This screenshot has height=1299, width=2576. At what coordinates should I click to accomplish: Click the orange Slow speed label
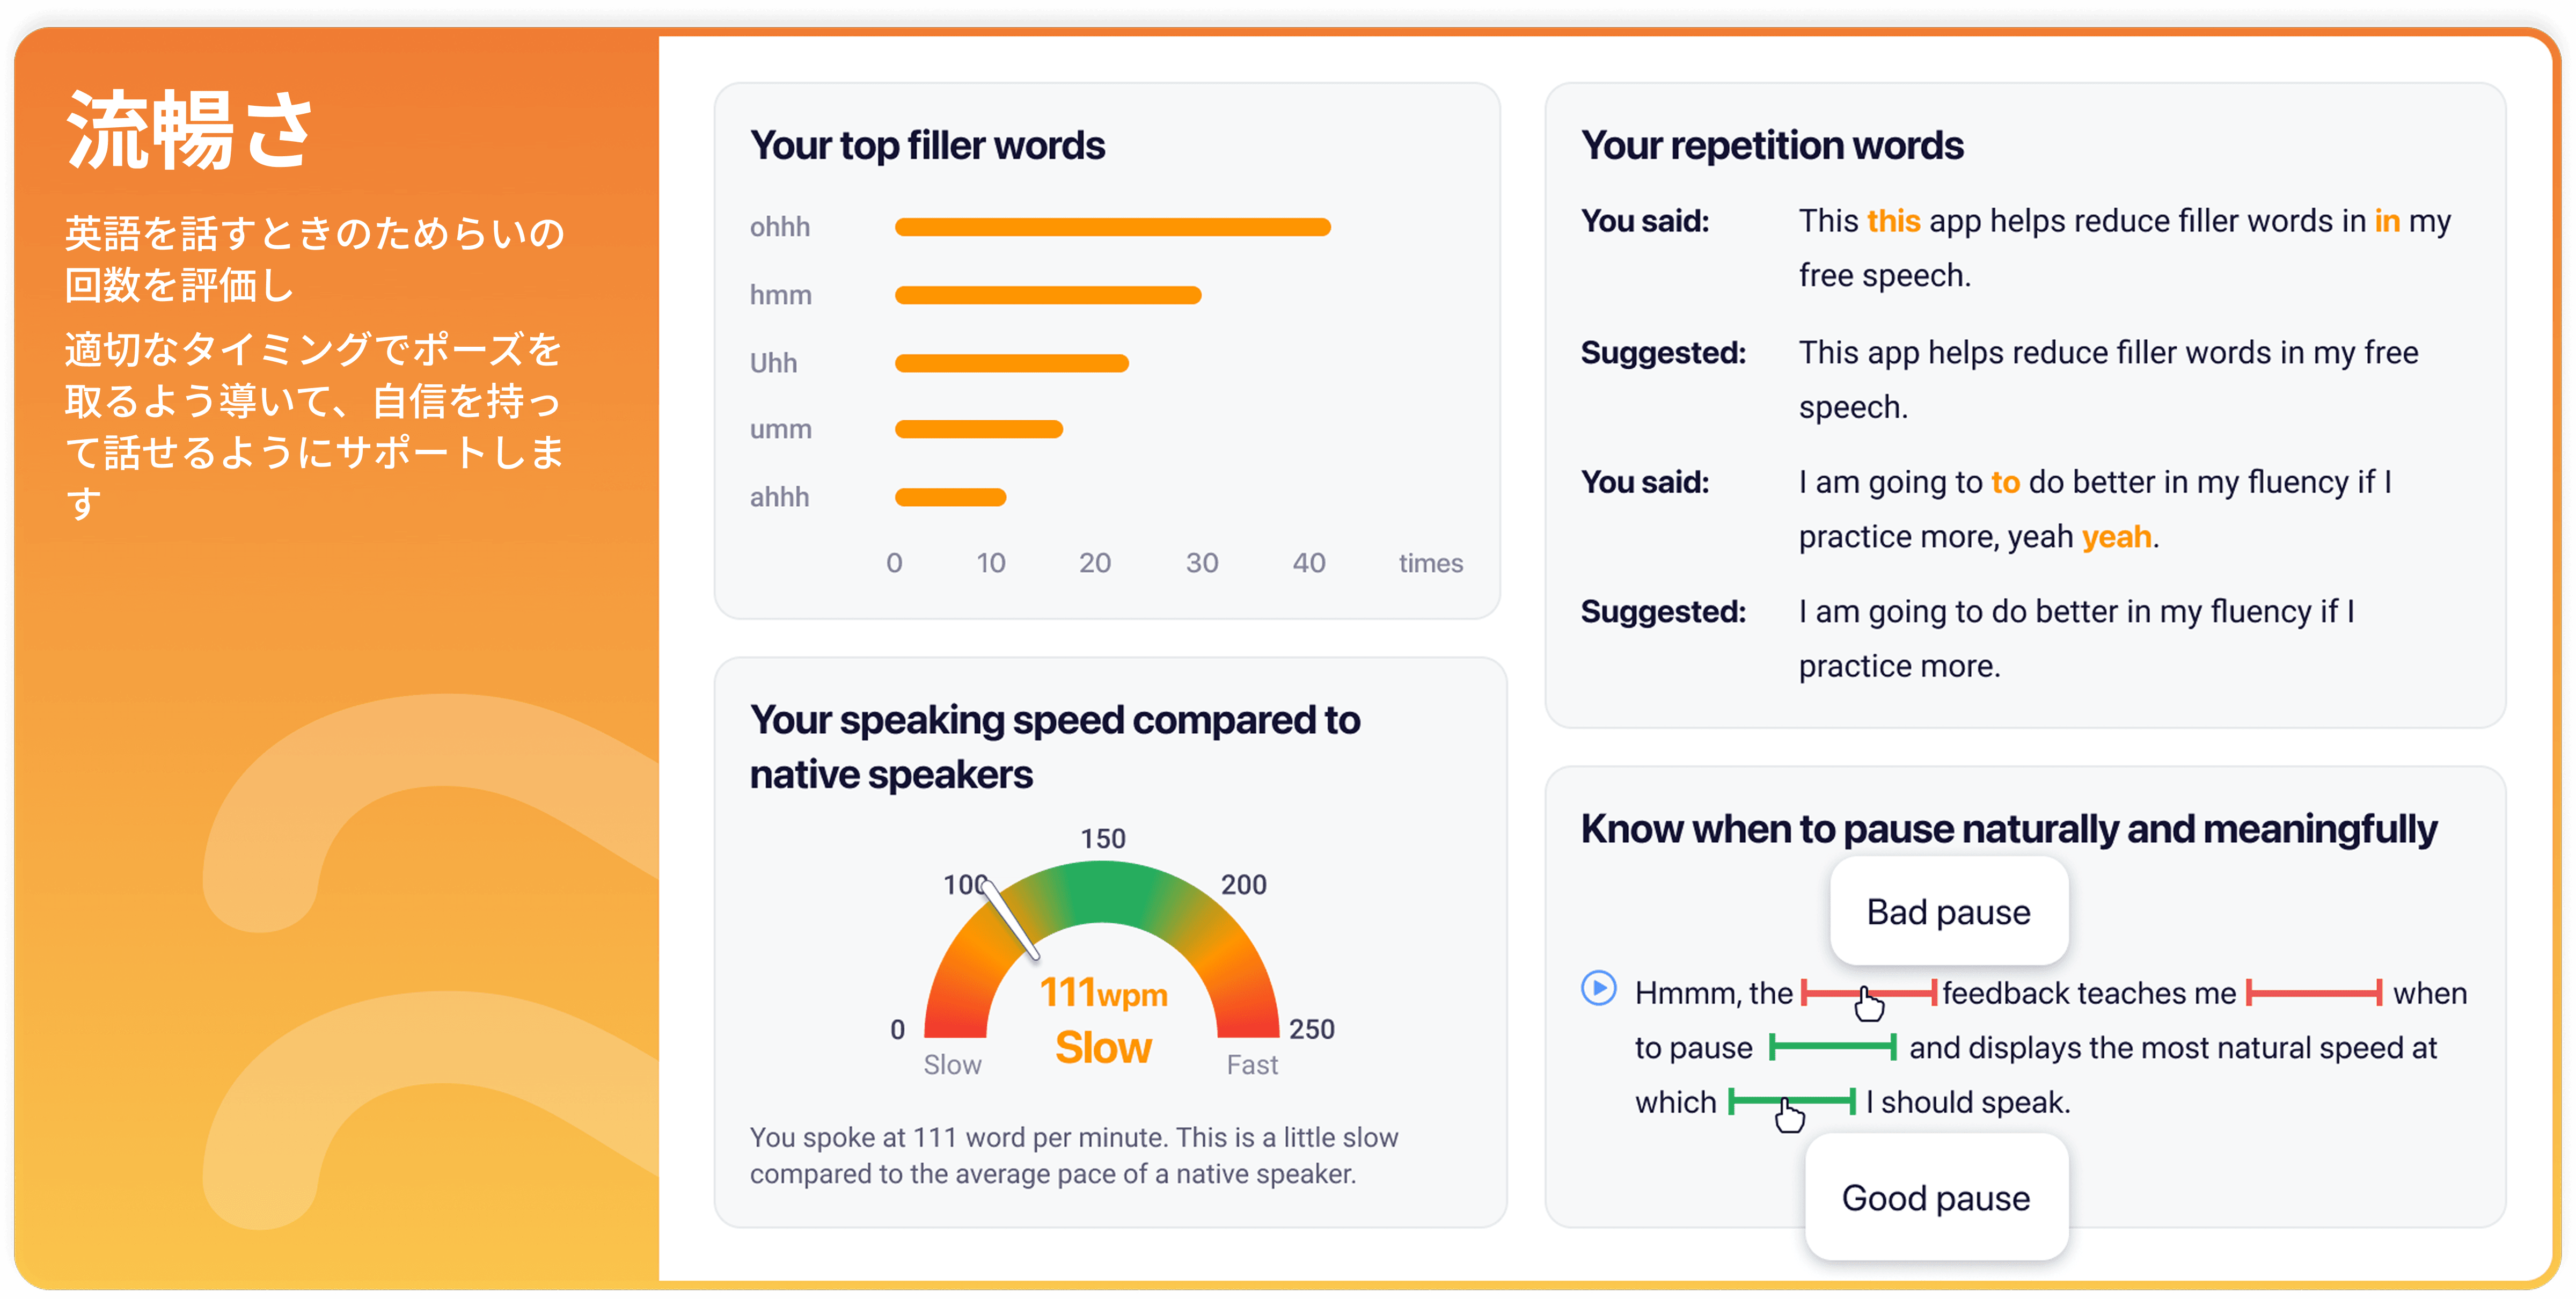tap(1103, 1047)
